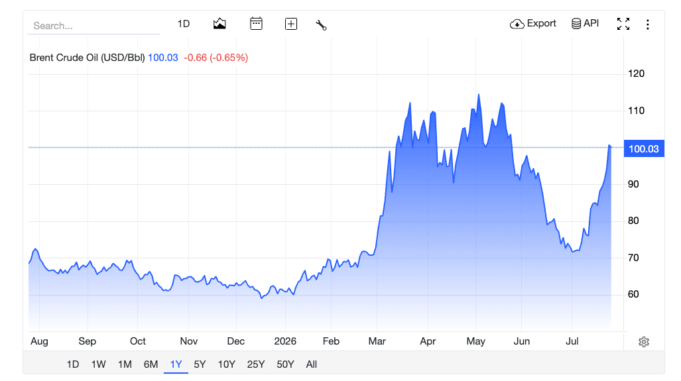Click the Aug x-axis label
The image size is (681, 381).
coord(39,341)
